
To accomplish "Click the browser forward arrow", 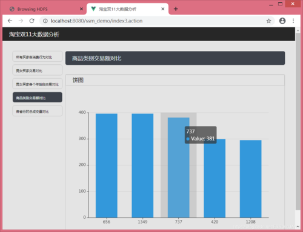I will pos(21,21).
